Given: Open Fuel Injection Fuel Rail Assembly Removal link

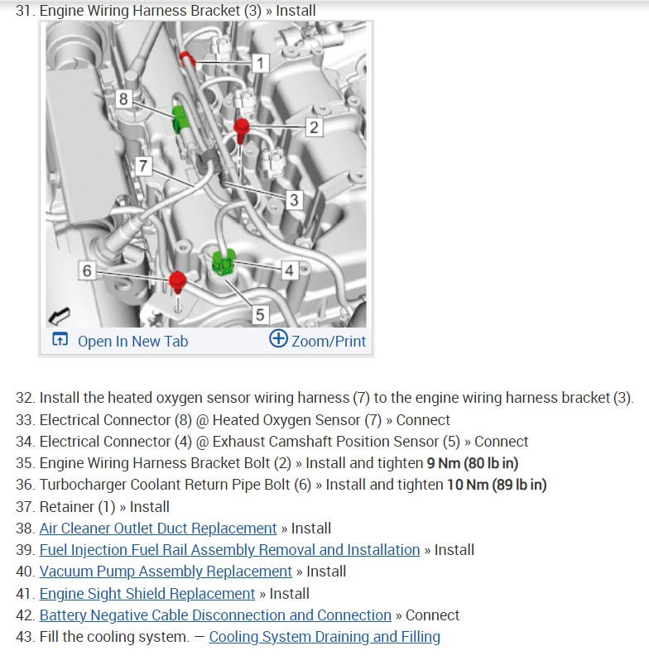Looking at the screenshot, I should (x=229, y=550).
